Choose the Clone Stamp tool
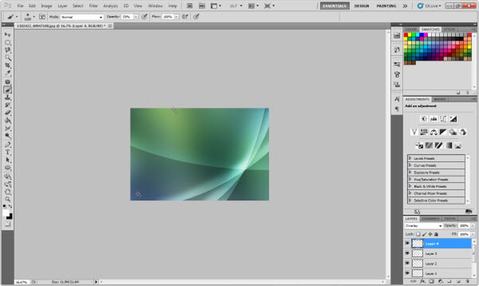 (8, 97)
